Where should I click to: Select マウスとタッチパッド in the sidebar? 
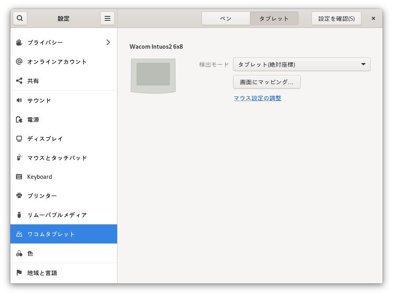coord(64,158)
